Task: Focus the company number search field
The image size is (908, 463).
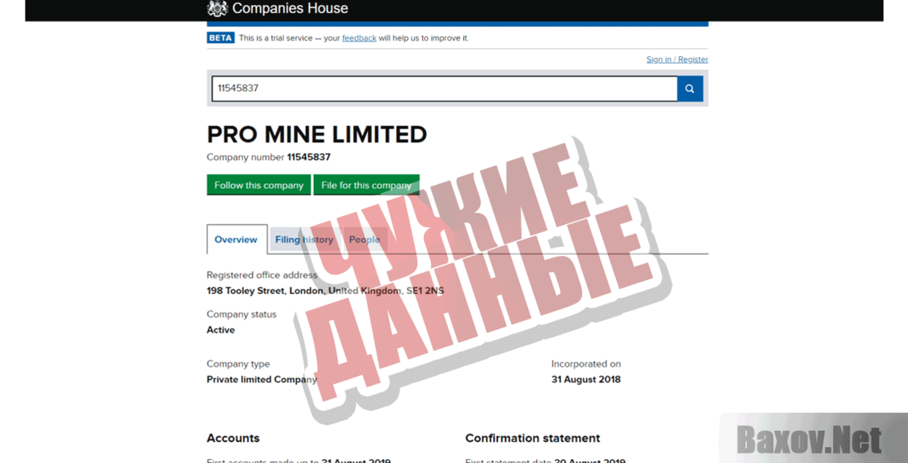Action: [444, 89]
